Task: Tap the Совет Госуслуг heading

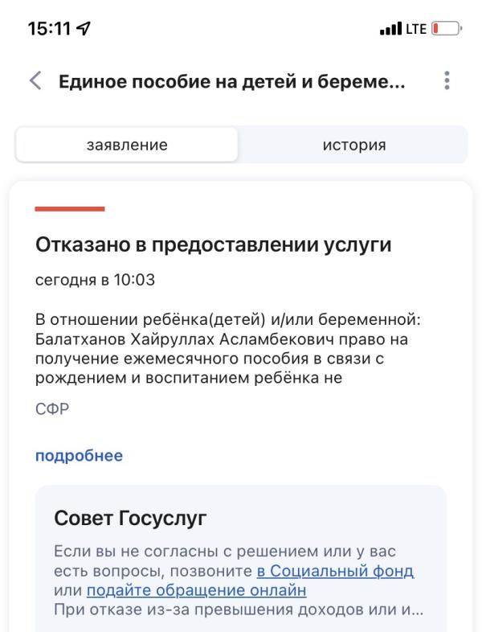Action: click(130, 519)
